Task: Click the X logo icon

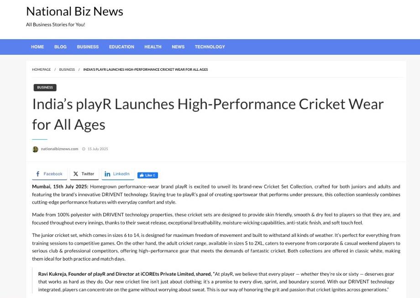Action: [76, 174]
